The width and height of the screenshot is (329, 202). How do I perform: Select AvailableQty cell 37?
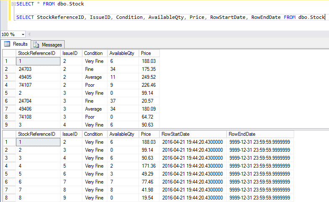pyautogui.click(x=123, y=101)
